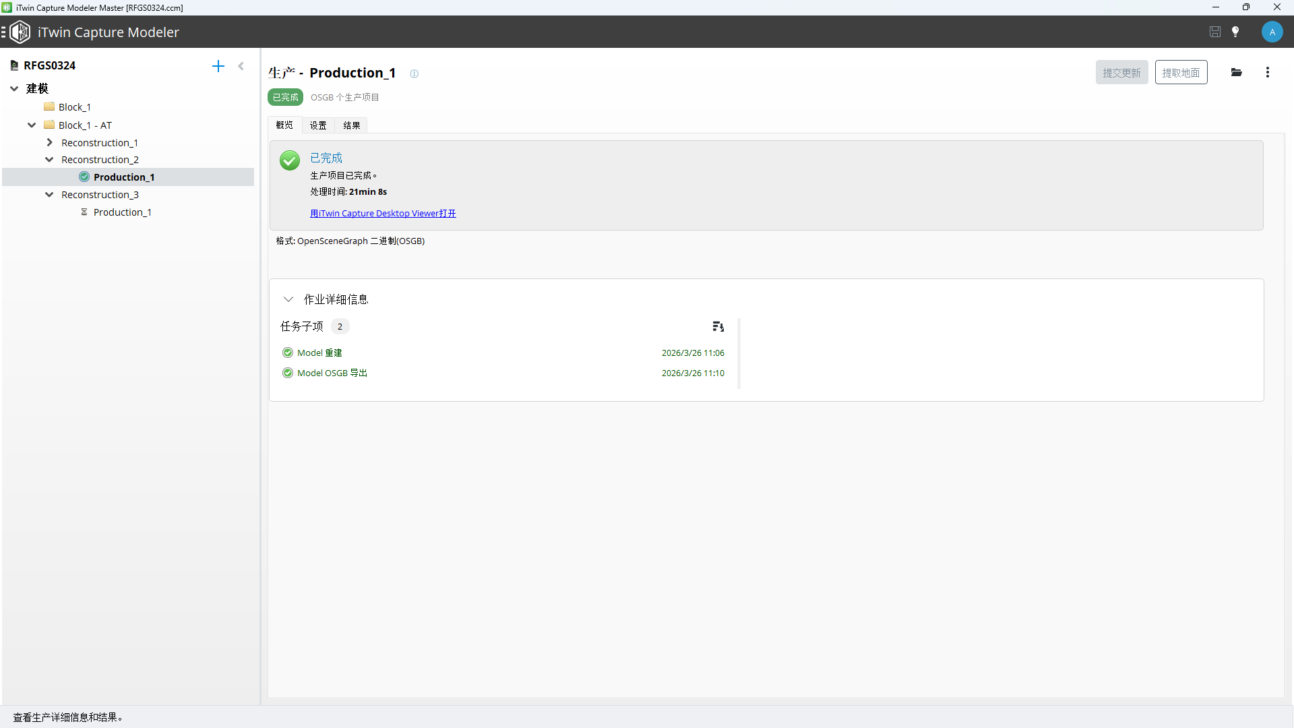Click the lightbulb tips icon
The width and height of the screenshot is (1294, 728).
(1235, 32)
